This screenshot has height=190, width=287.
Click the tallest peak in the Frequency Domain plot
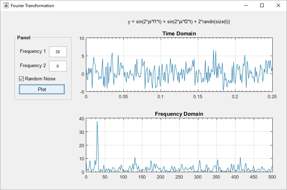[x=97, y=122]
